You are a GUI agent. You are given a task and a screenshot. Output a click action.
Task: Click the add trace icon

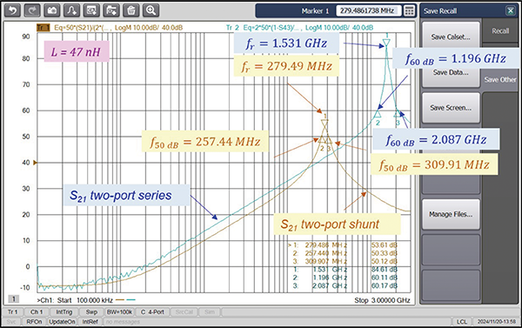[71, 10]
